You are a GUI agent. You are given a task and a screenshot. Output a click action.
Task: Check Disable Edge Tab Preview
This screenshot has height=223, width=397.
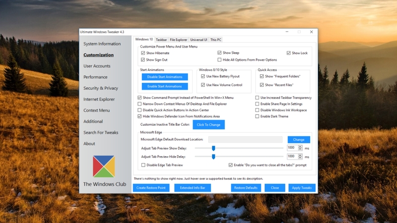pyautogui.click(x=143, y=165)
